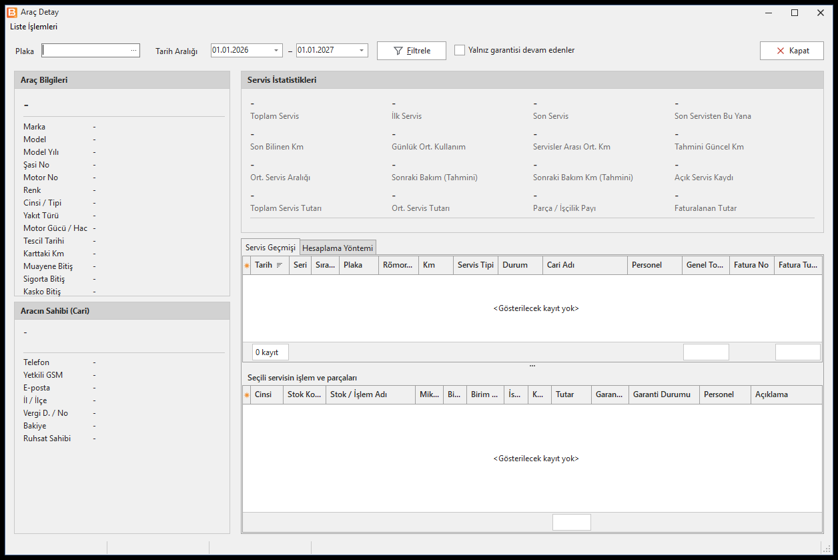
Task: Open column chooser of işlem ve parçaları grid
Action: [247, 394]
